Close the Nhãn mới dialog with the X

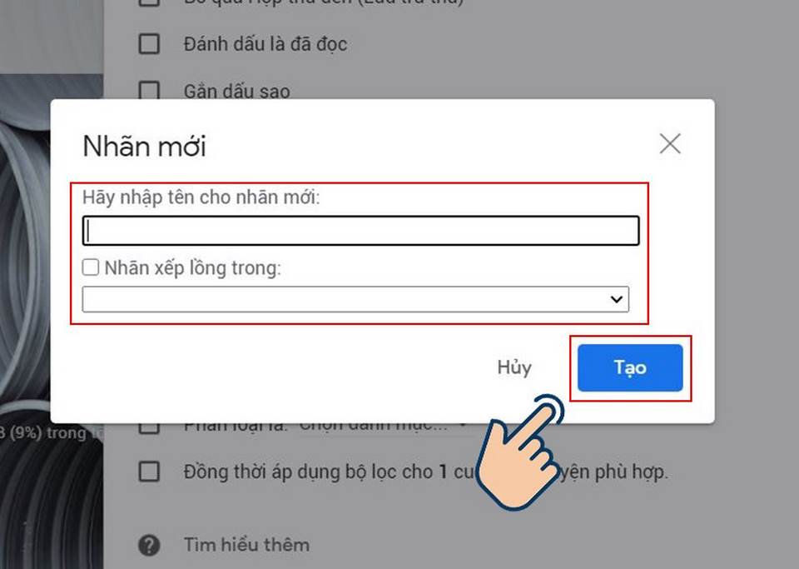point(669,144)
